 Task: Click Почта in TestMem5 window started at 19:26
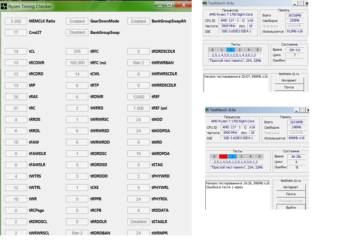click(291, 194)
